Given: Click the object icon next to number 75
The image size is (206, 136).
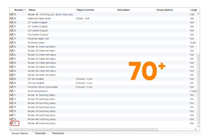Looking at the screenshot, I should point(11,107).
